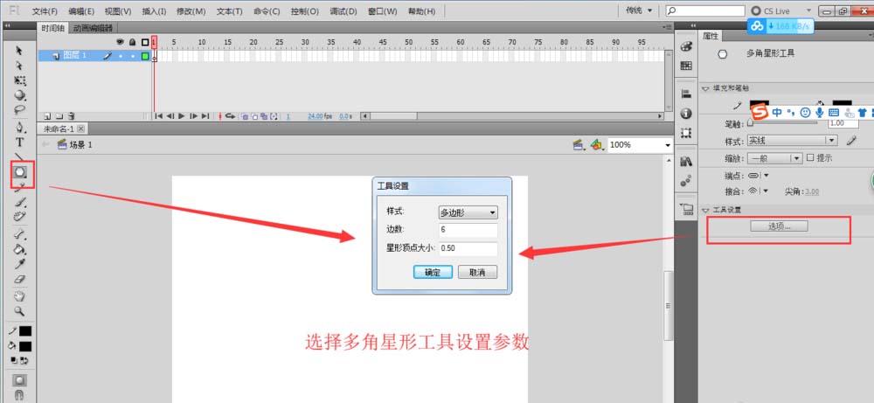Toggle green outline square of 图层 1

click(x=145, y=56)
